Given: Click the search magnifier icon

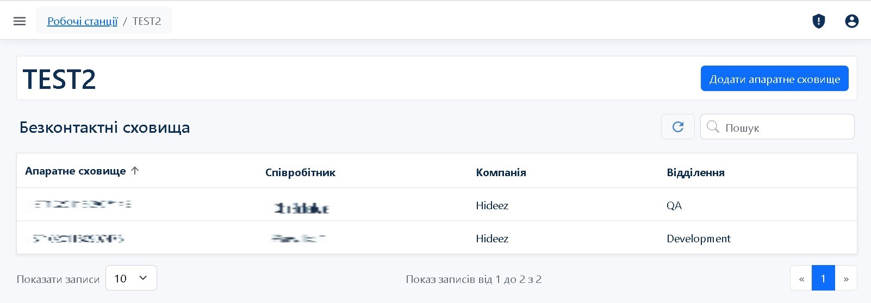Looking at the screenshot, I should point(713,127).
